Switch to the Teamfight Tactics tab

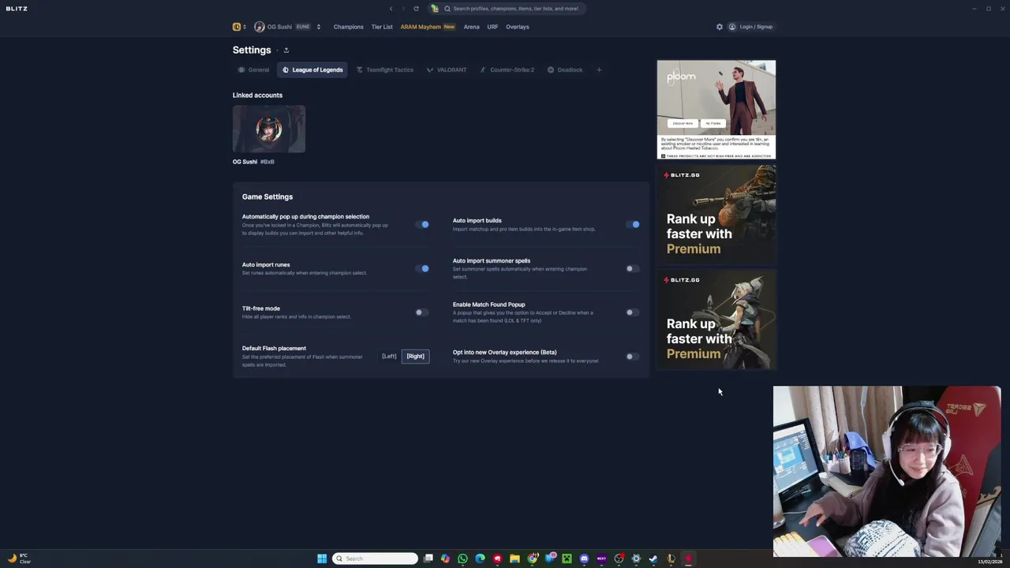385,70
